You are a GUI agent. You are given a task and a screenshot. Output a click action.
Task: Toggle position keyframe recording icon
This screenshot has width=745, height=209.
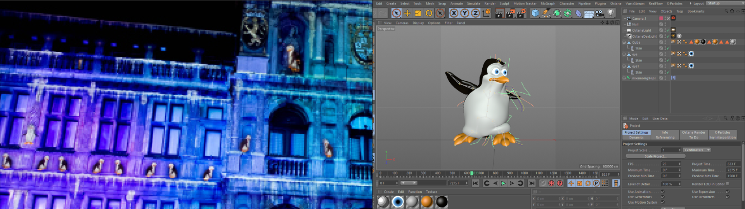(571, 183)
